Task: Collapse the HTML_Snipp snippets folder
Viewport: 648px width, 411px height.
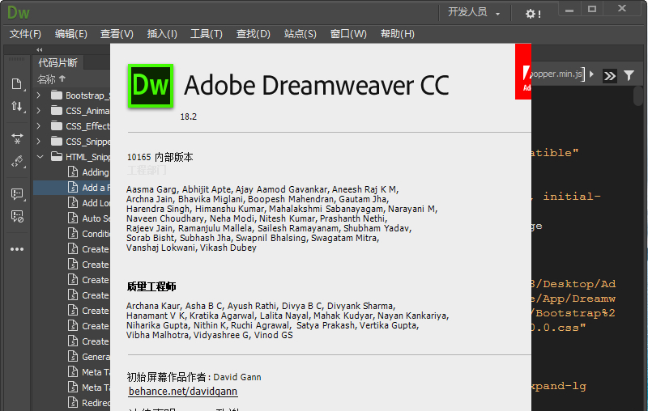Action: (40, 157)
